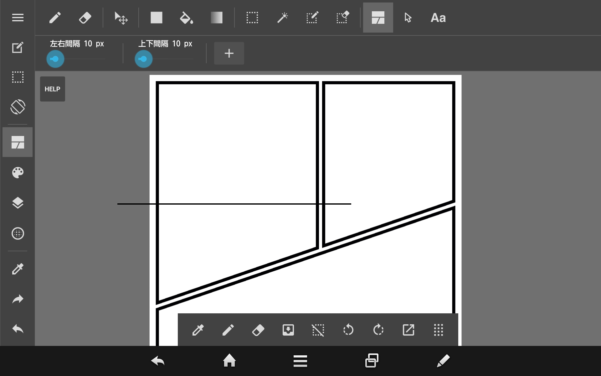This screenshot has height=376, width=601.
Task: Activate the Magic Wand selection tool
Action: point(282,18)
